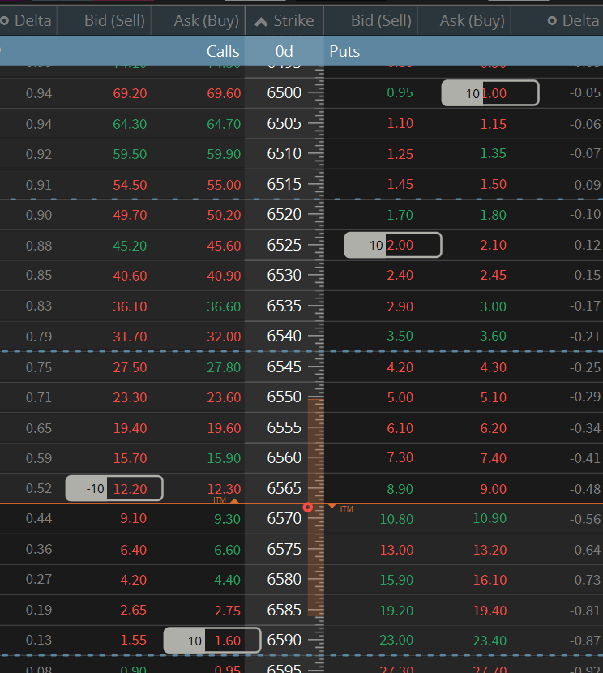
Task: Click call bid 54.50 at 6515
Action: [130, 185]
